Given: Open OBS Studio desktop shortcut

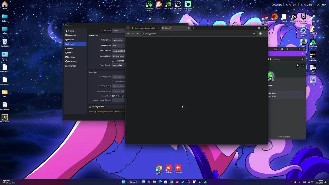Looking at the screenshot, I should pyautogui.click(x=178, y=5).
